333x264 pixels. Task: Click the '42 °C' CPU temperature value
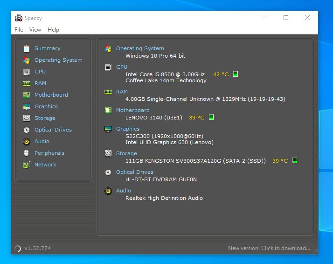(221, 74)
